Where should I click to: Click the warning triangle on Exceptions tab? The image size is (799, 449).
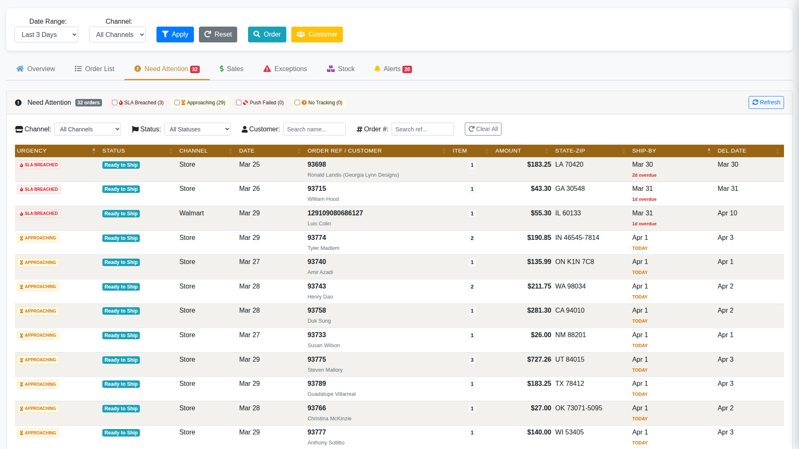pos(266,69)
